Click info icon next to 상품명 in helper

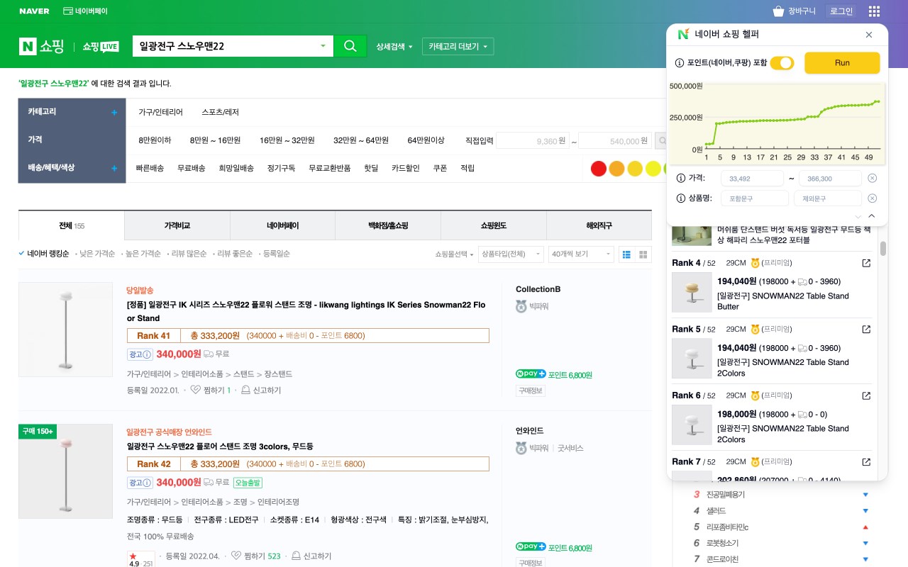click(681, 198)
